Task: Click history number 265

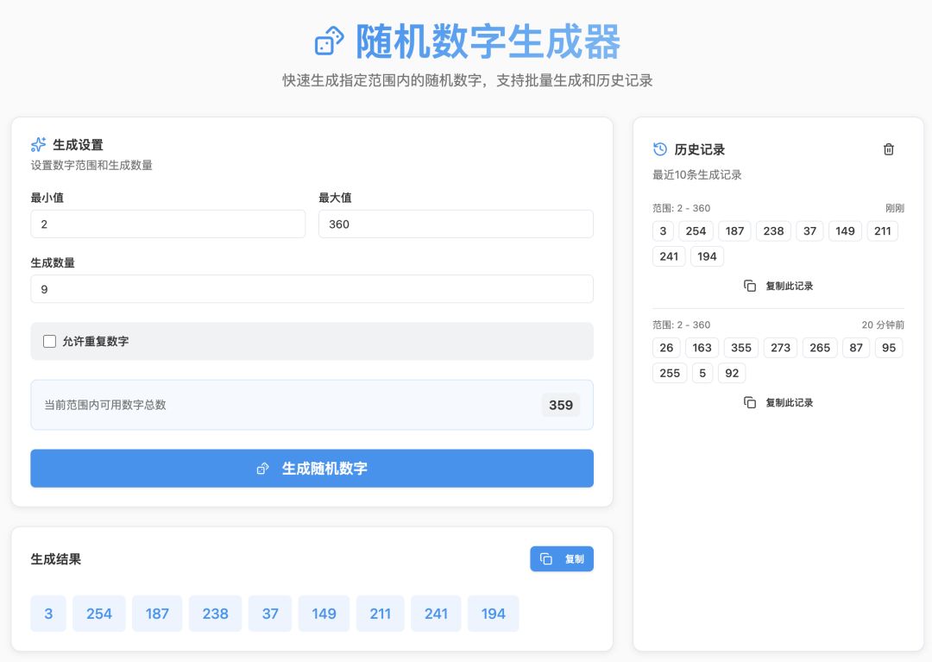Action: (820, 348)
